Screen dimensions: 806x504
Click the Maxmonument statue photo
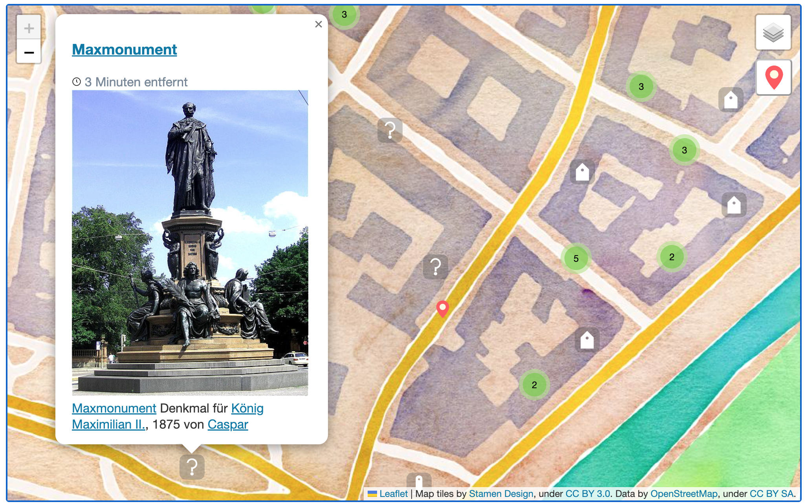coord(190,242)
